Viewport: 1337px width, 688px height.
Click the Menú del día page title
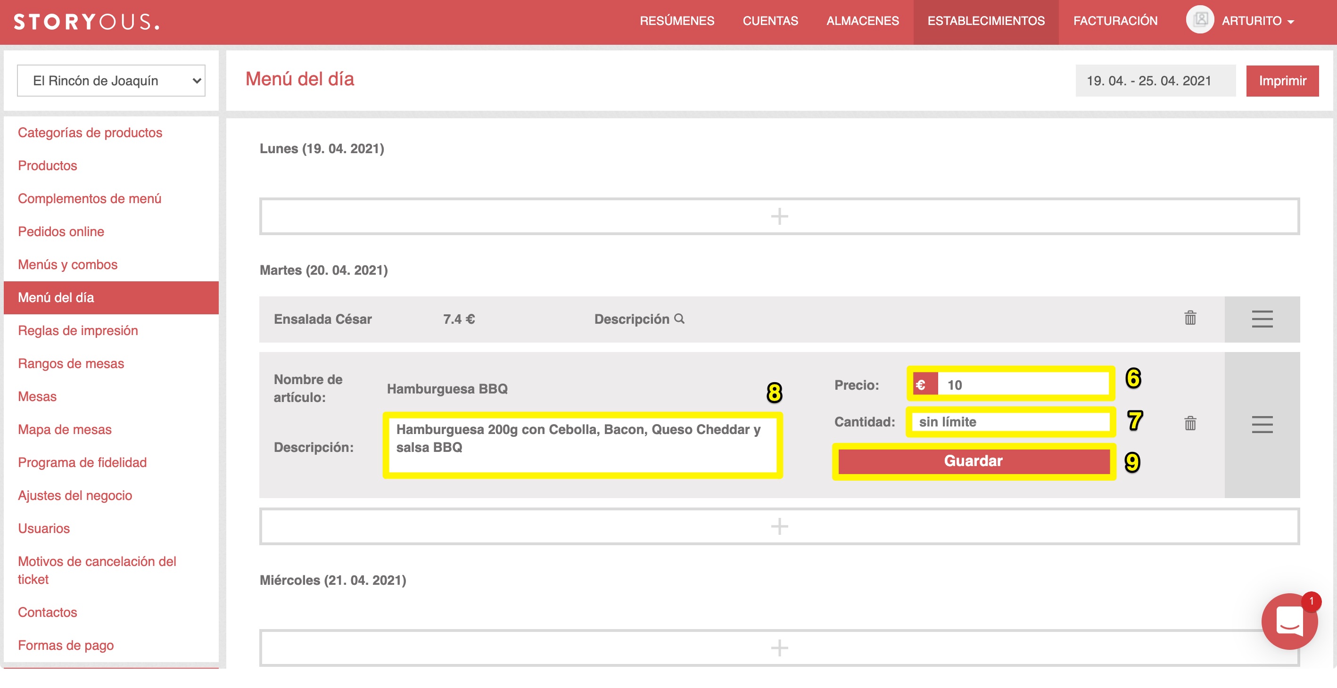point(299,78)
